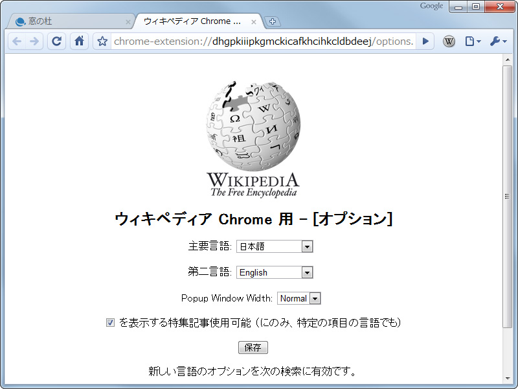The image size is (518, 389).
Task: Open the page menu icon
Action: point(473,41)
